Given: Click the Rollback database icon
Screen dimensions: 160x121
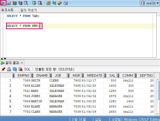Looking at the screenshot, I should point(40,3).
